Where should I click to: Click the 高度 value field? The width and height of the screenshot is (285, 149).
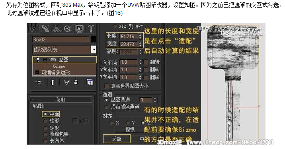[129, 52]
